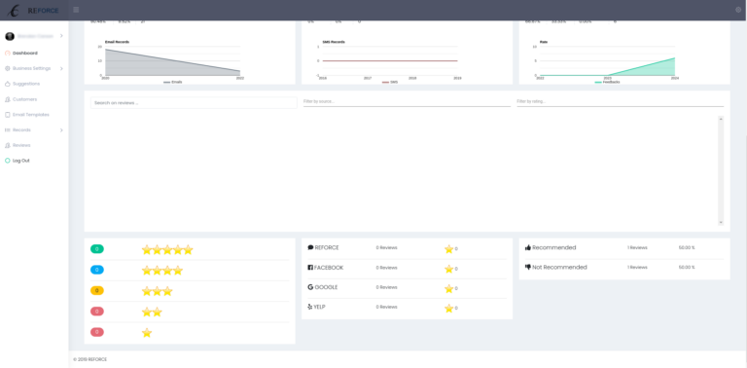Click the Facebook source icon

click(x=310, y=268)
